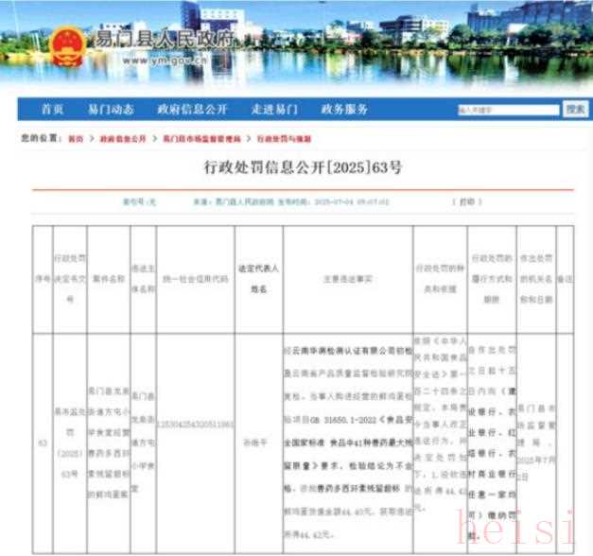Image resolution: width=593 pixels, height=556 pixels.
Task: Click the 主要违法事实 column header
Action: tap(345, 279)
